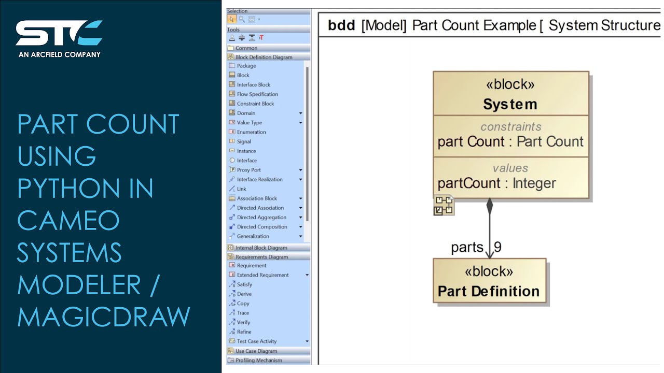Select the Flow Specification tool
This screenshot has width=664, height=373.
pyautogui.click(x=254, y=94)
